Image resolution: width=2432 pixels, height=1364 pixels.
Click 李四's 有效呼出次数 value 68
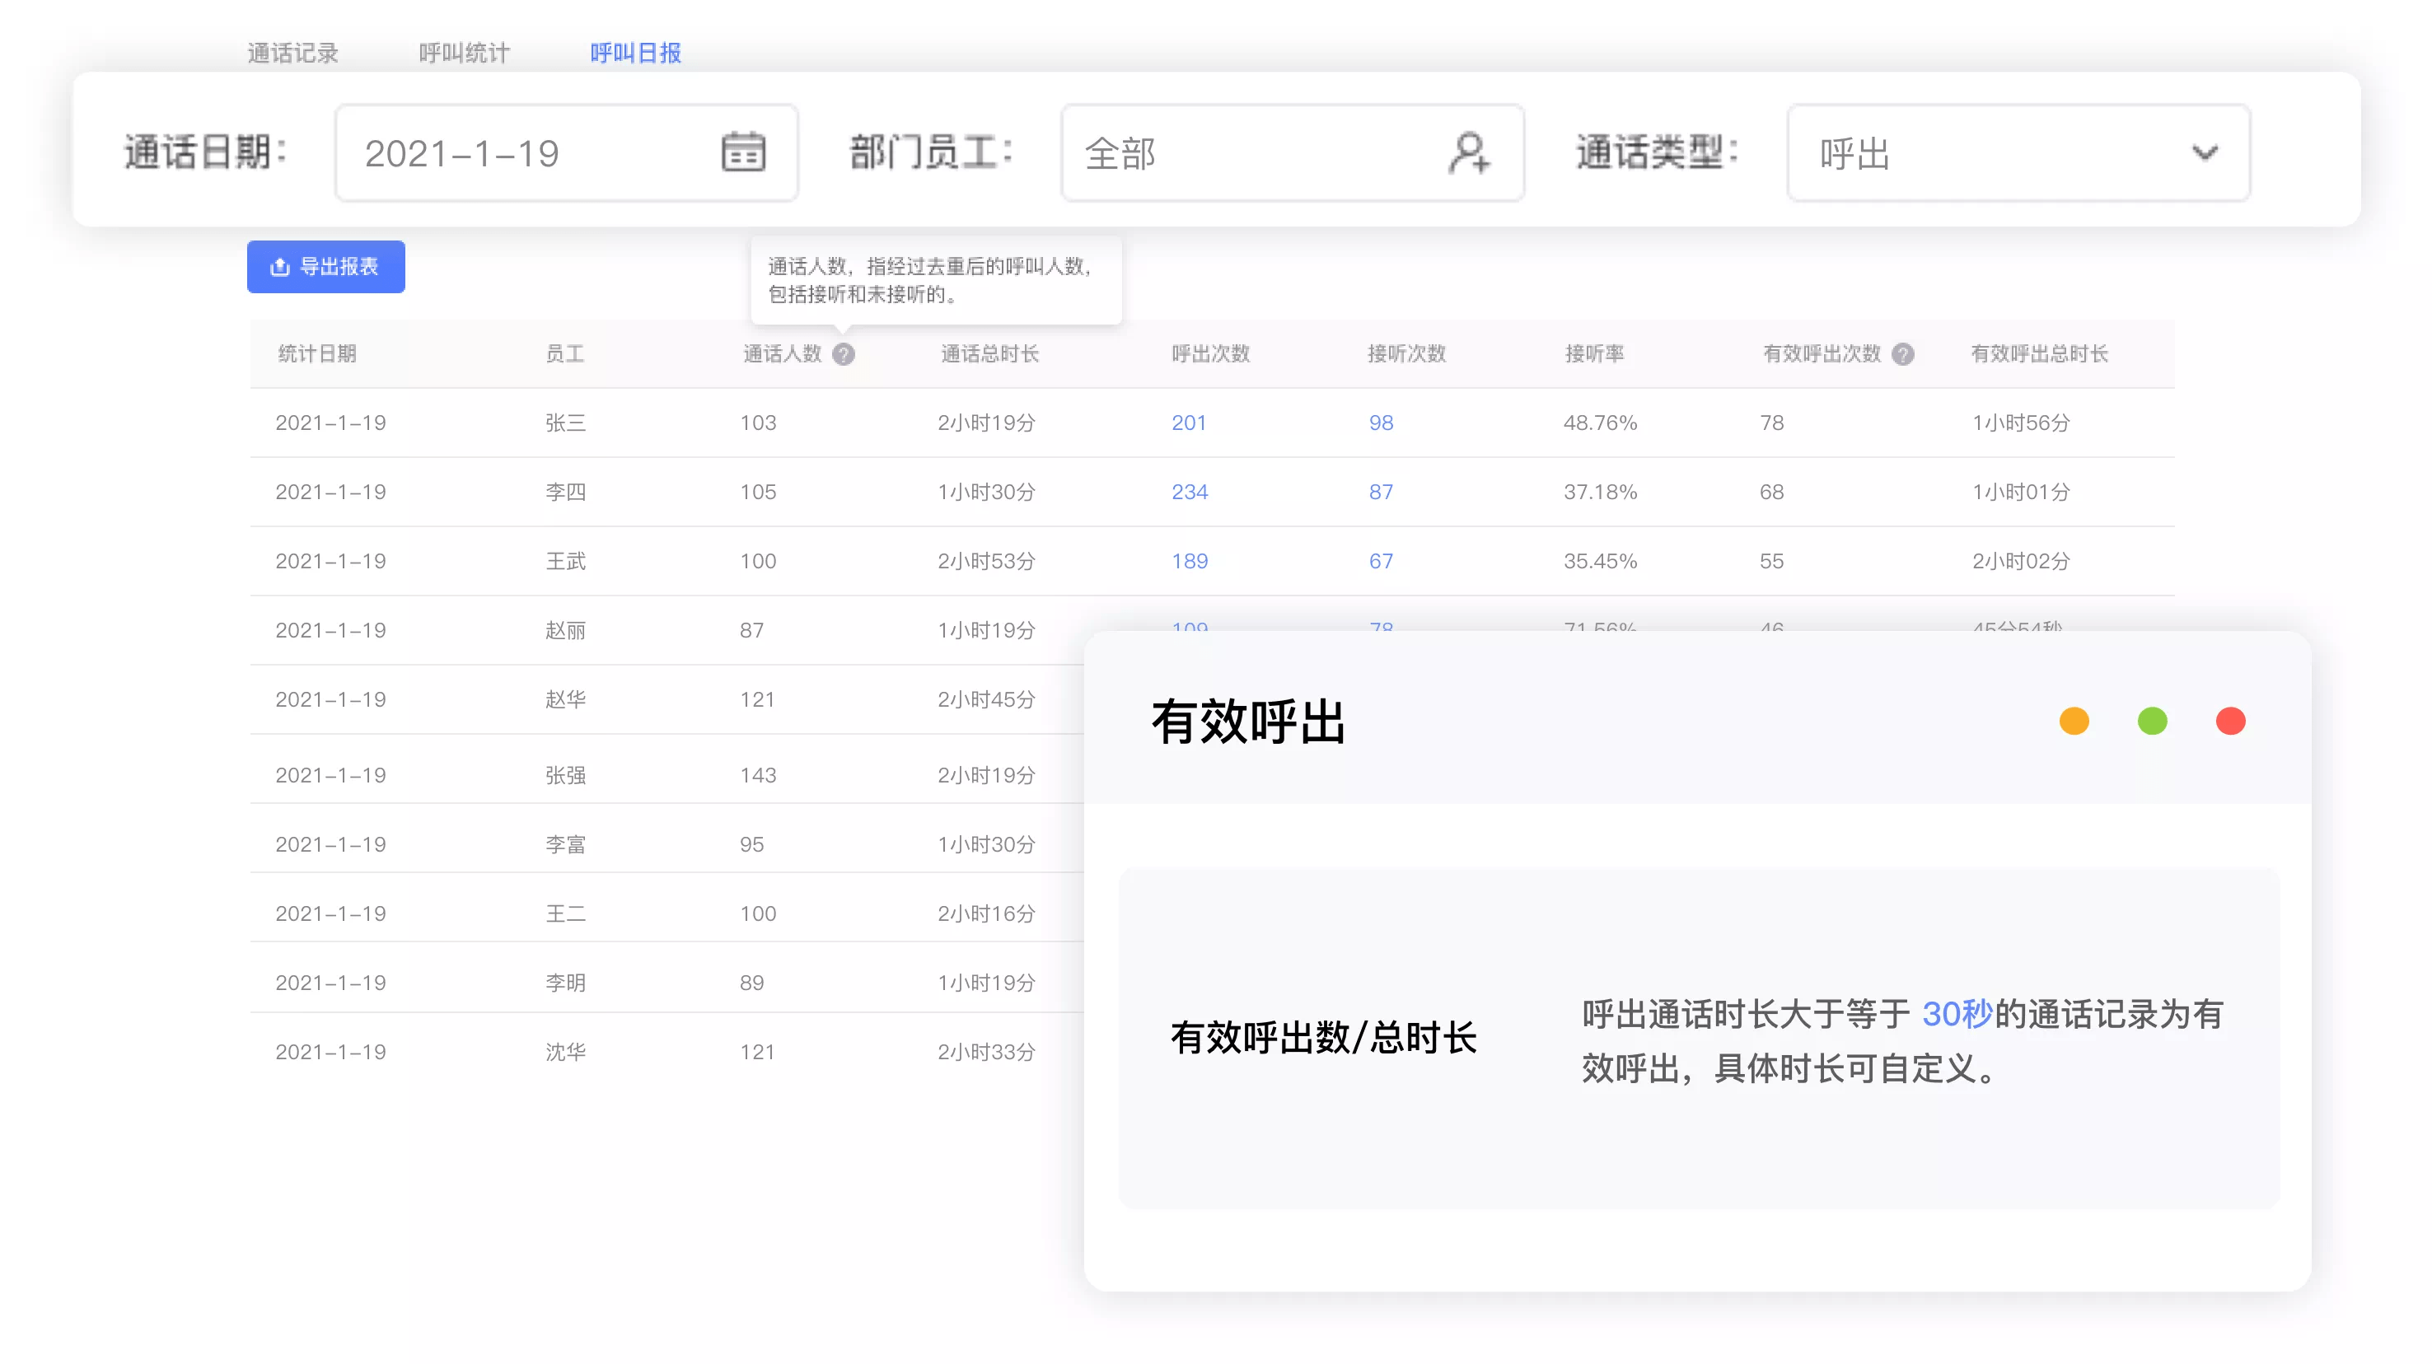1772,492
